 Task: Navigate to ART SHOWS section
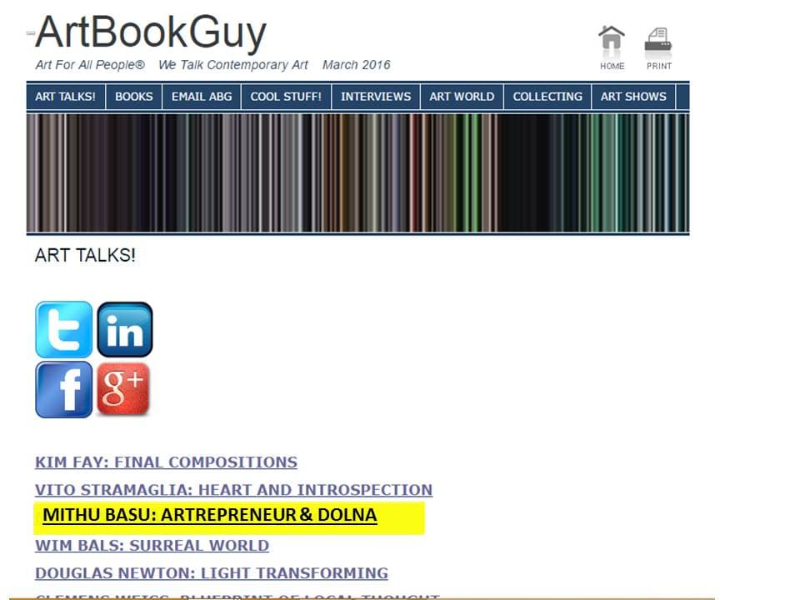coord(633,97)
